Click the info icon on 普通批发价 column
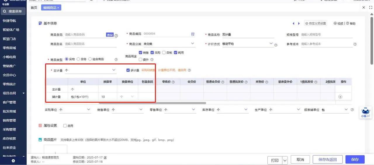Image resolution: width=374 pixels, height=165 pixels. 246,82
